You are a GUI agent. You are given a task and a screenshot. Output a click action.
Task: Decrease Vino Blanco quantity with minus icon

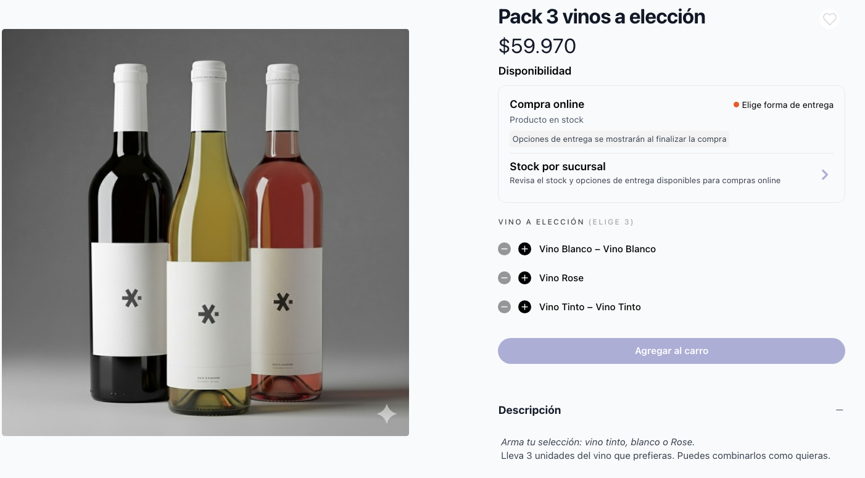coord(504,249)
